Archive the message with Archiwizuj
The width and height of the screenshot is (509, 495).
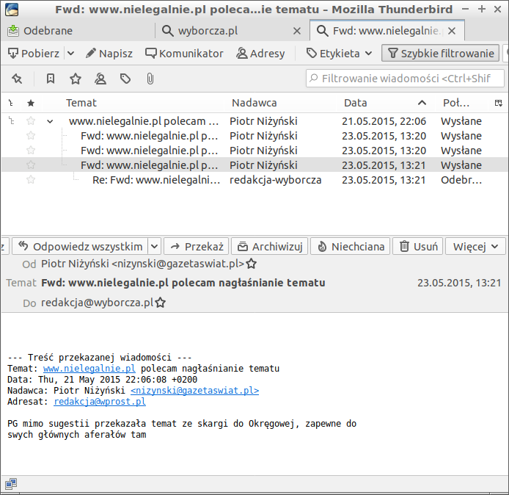[269, 247]
